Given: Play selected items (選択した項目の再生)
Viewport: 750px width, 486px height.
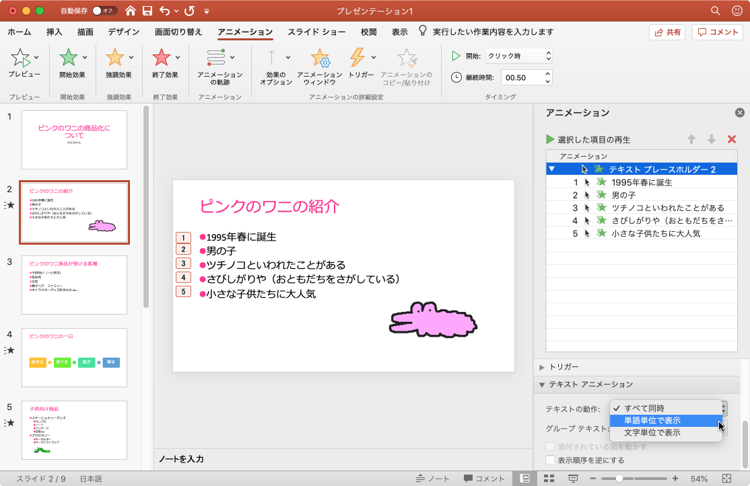Looking at the screenshot, I should (x=587, y=139).
